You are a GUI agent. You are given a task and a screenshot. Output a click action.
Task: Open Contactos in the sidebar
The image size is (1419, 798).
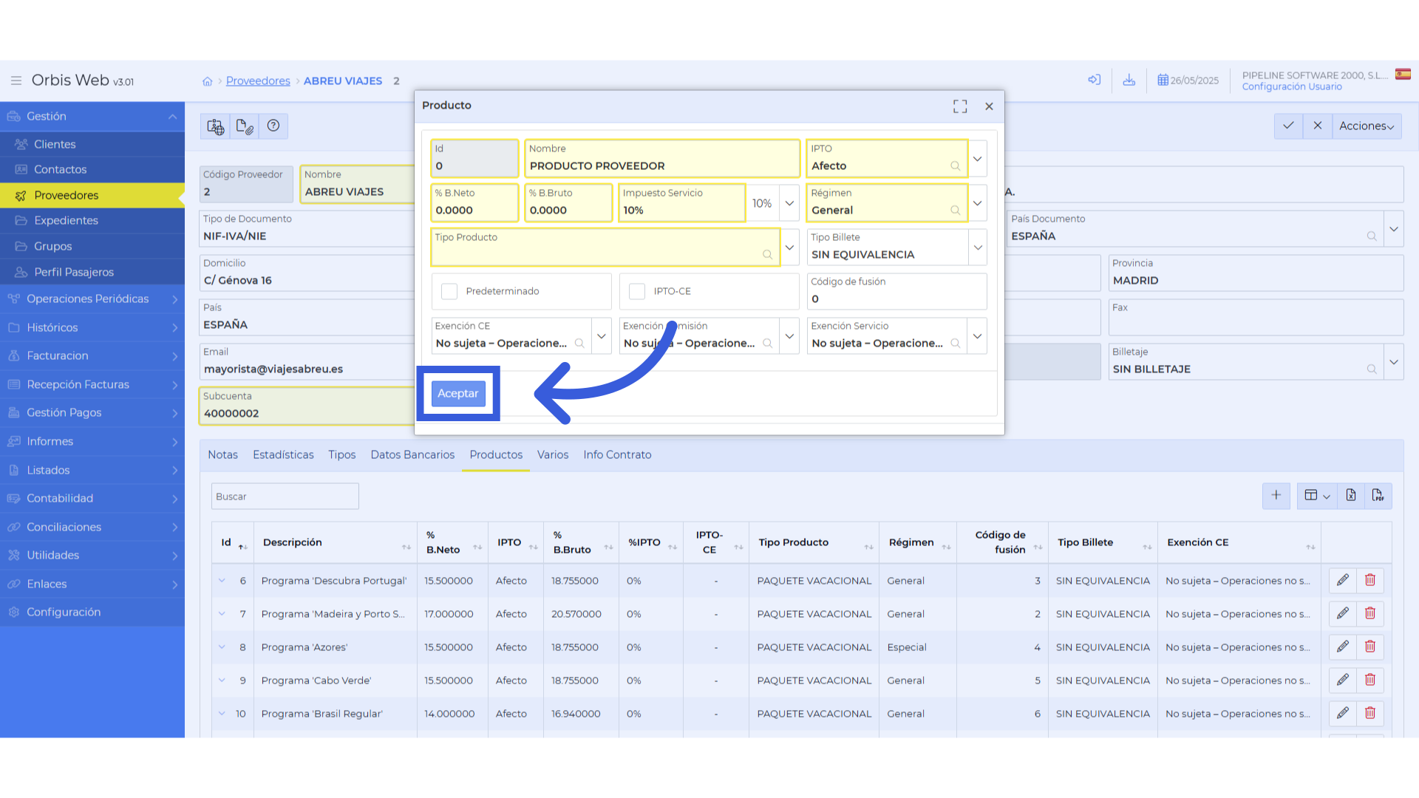coord(92,169)
